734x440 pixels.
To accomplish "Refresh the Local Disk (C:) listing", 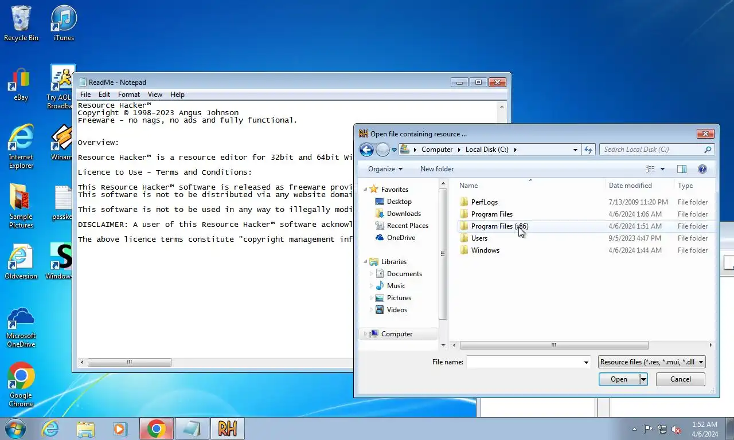I will (x=588, y=150).
